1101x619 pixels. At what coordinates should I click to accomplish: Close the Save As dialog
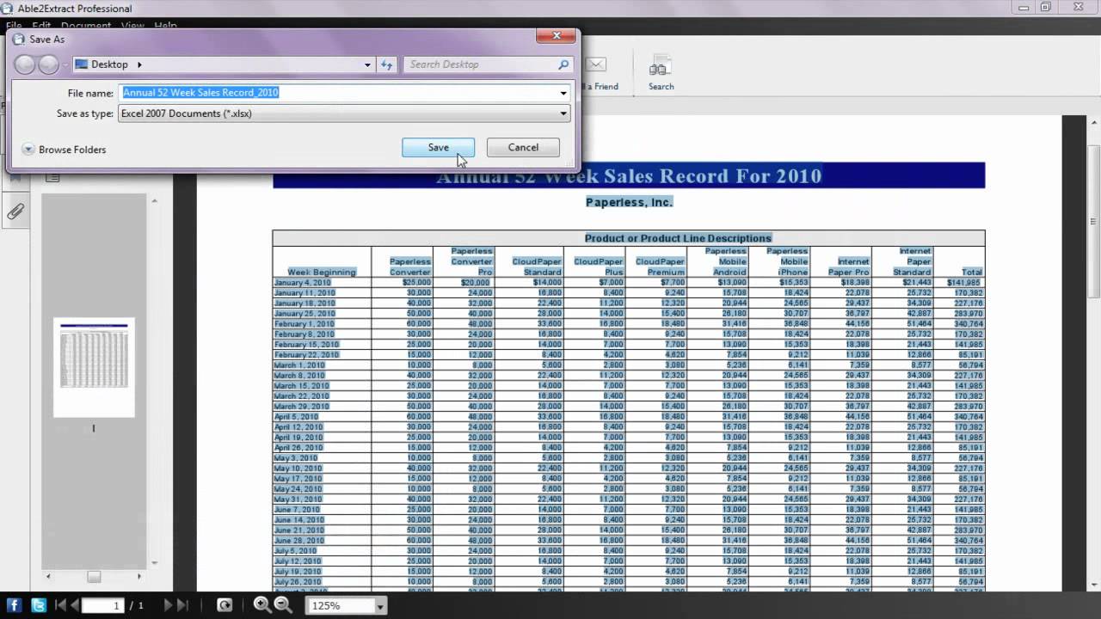click(x=557, y=36)
